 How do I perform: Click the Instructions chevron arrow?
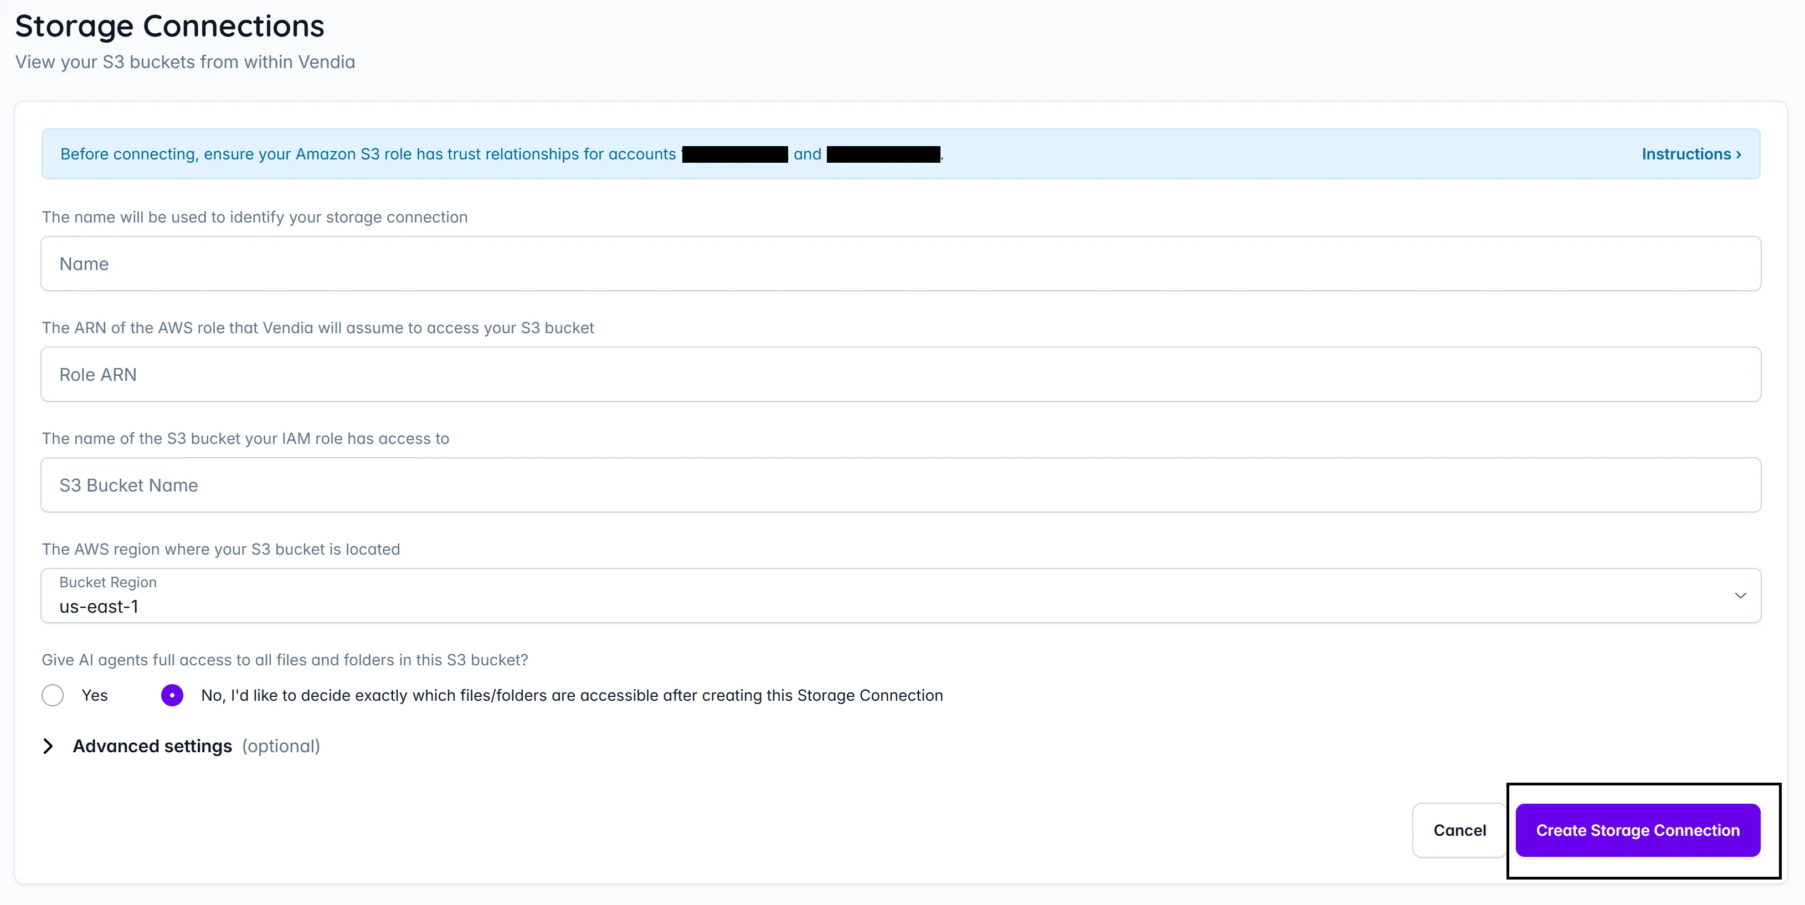(1739, 155)
